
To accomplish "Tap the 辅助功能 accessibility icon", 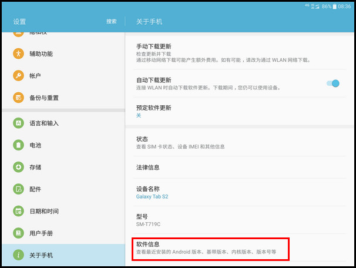I will pos(18,53).
